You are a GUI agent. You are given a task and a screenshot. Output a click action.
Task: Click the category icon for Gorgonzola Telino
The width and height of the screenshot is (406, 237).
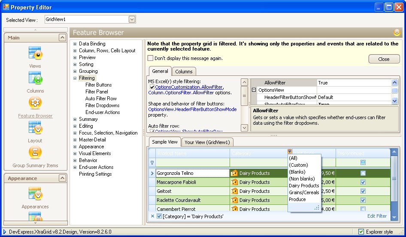point(234,173)
